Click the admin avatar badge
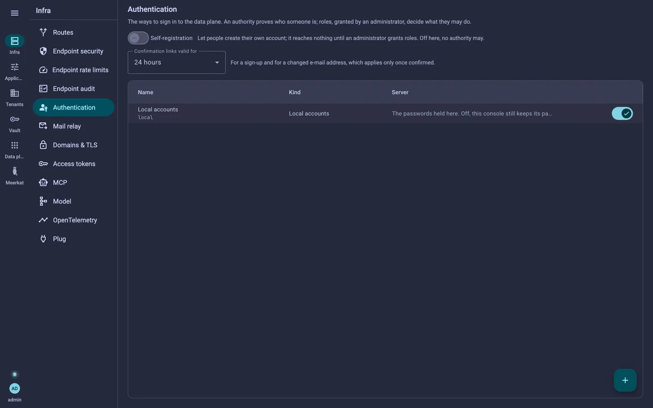 [x=15, y=388]
